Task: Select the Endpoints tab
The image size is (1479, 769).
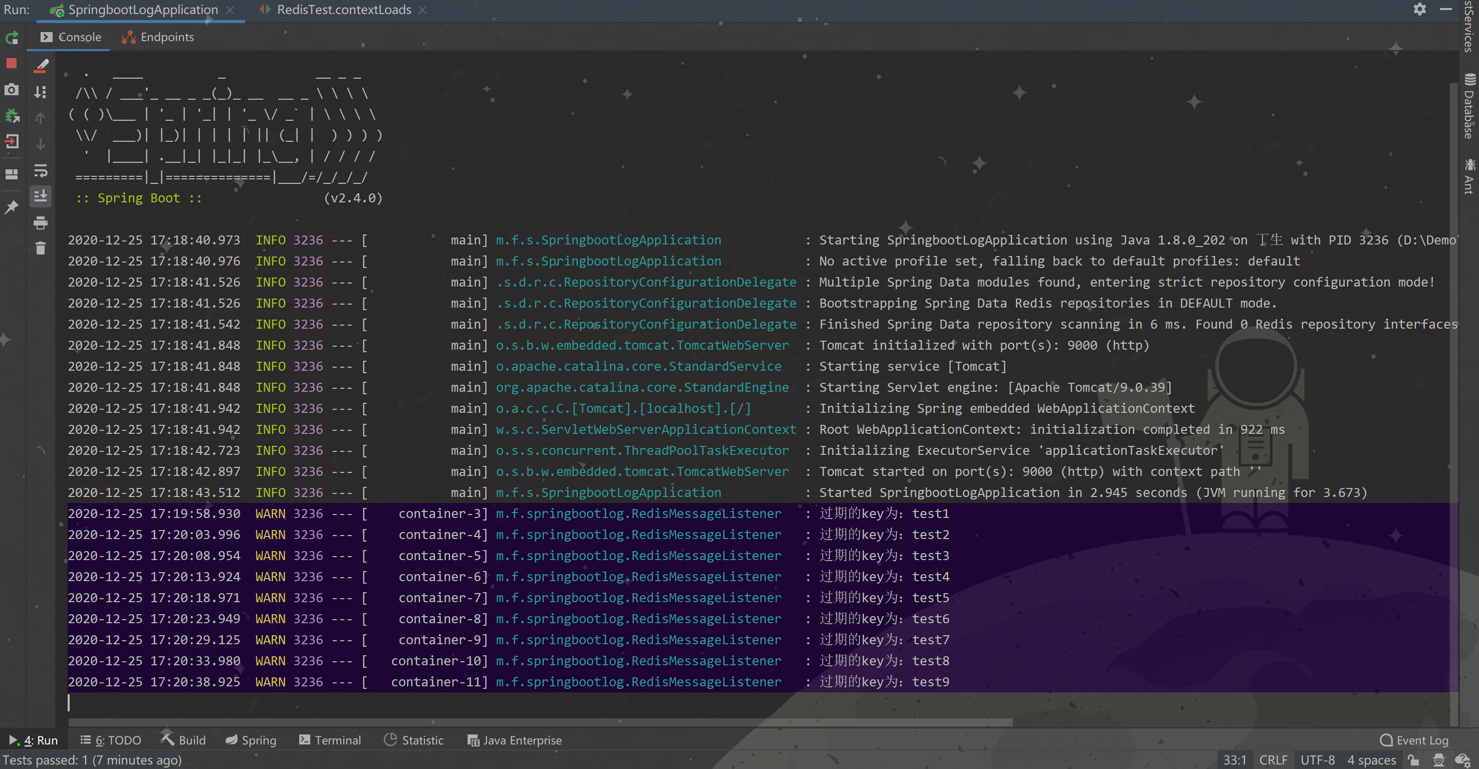Action: click(x=158, y=37)
